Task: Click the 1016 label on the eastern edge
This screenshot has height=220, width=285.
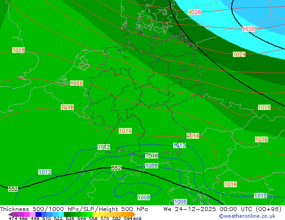Action: (x=261, y=139)
